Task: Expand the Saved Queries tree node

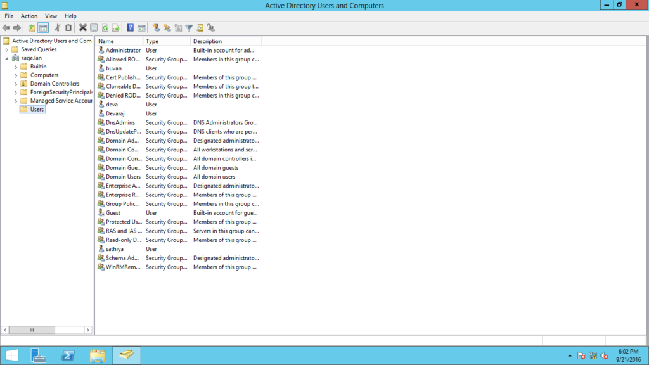Action: 8,49
